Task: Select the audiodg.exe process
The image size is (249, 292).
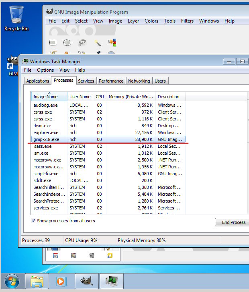Action: [x=108, y=105]
